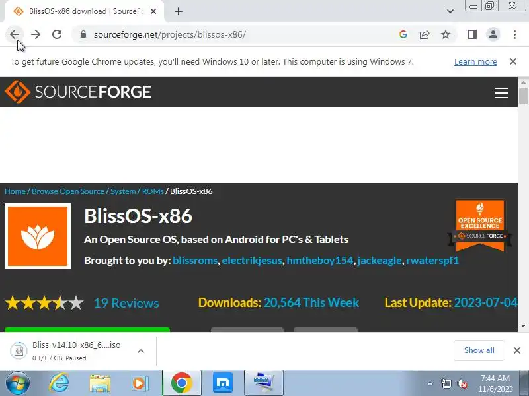Visit the rwaterspf1 author profile
529x396 pixels.
click(432, 261)
